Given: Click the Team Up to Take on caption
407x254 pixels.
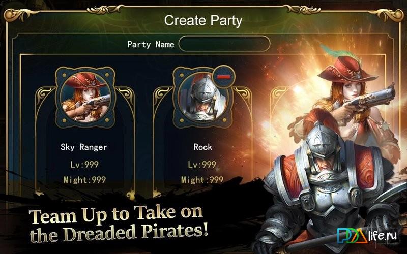Looking at the screenshot, I should tap(116, 214).
